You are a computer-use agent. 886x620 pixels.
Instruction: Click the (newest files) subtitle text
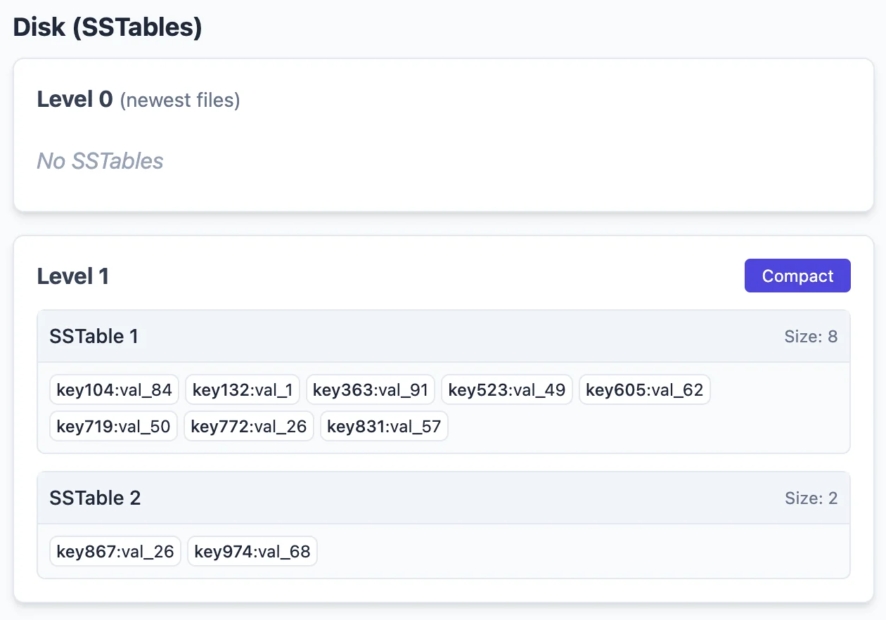pos(180,101)
